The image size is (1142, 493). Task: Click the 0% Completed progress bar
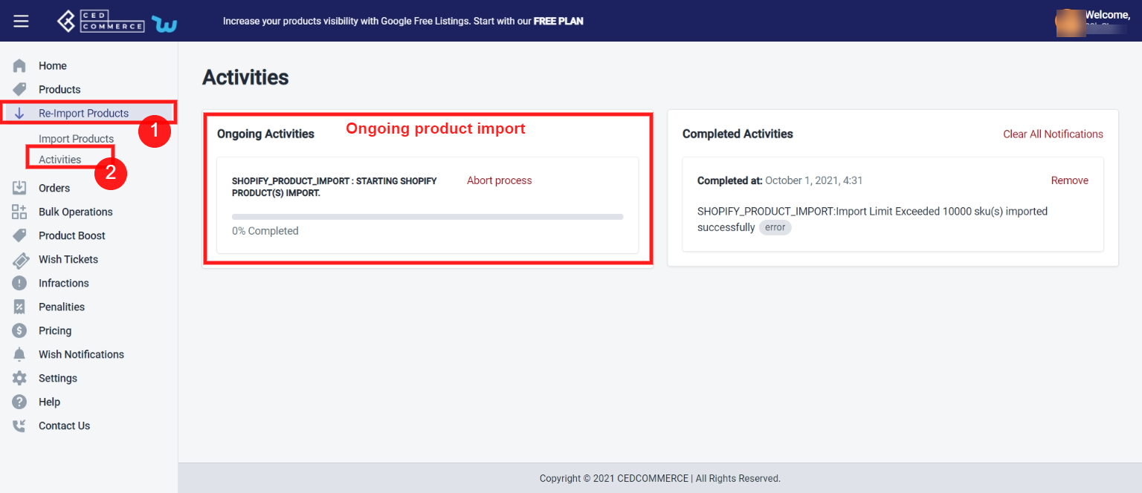pos(428,217)
